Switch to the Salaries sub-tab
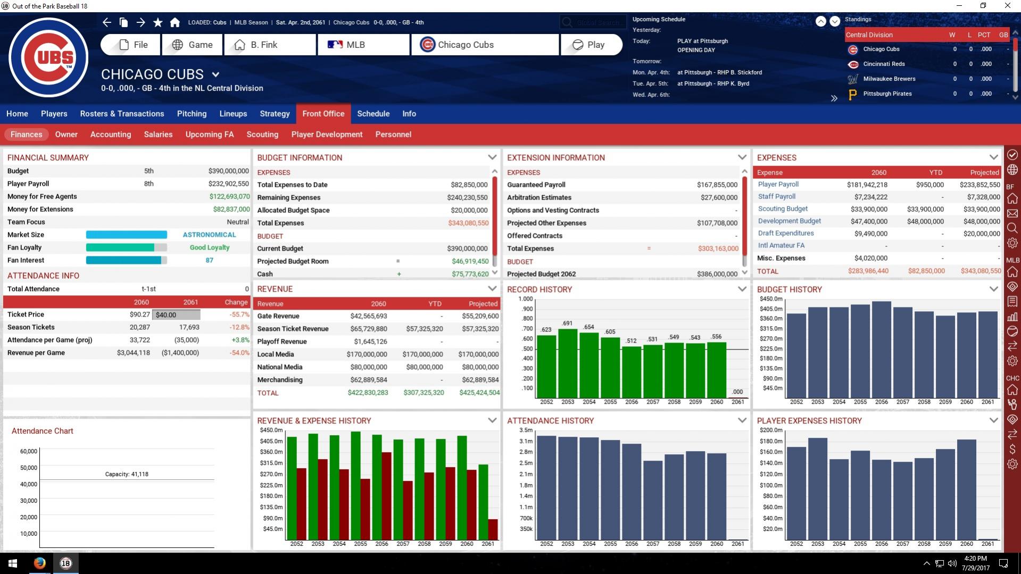The height and width of the screenshot is (574, 1021). point(158,135)
